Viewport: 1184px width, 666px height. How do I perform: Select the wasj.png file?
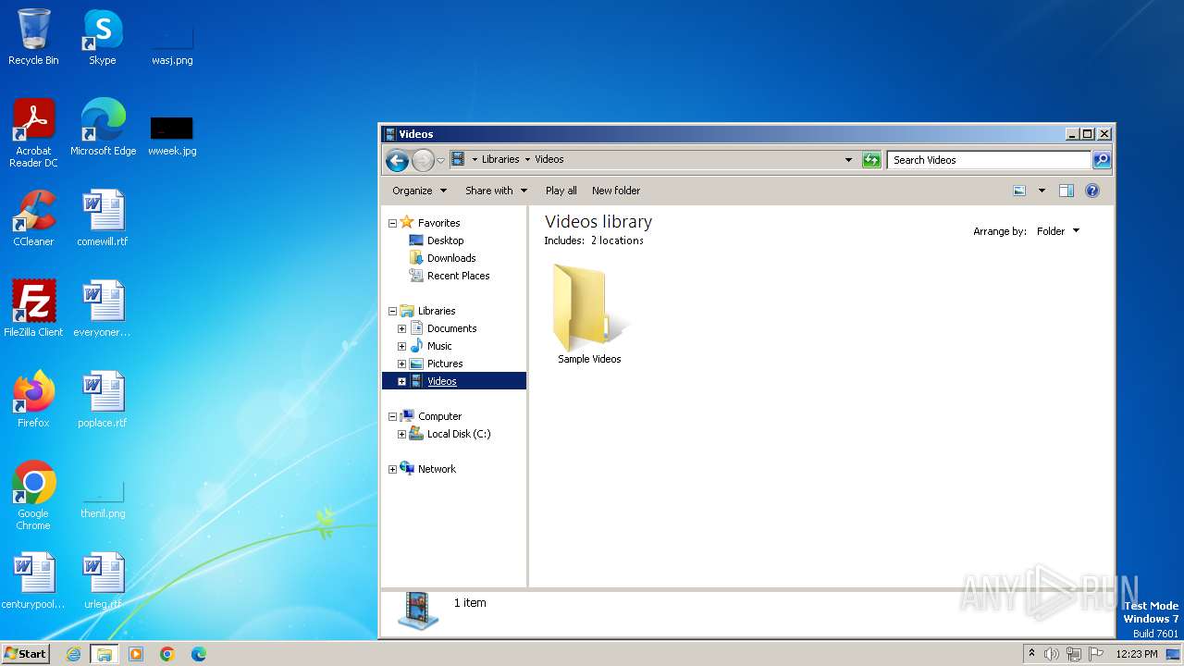coord(172,46)
